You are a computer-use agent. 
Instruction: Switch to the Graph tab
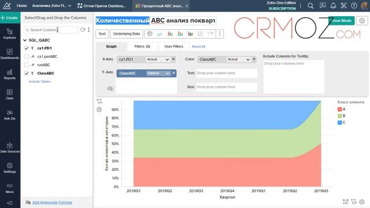pos(112,46)
